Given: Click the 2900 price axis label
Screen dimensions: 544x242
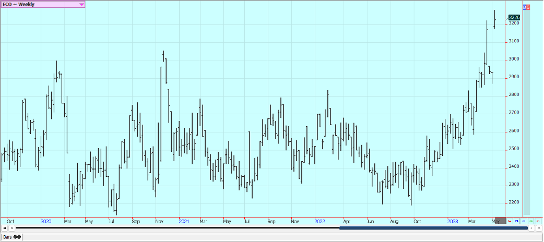Looking at the screenshot, I should 514,77.
